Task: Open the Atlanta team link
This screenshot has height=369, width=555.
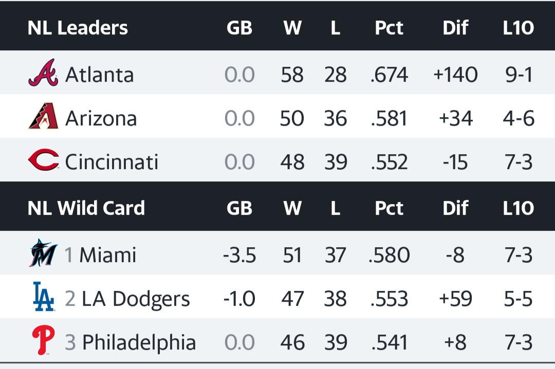Action: (x=99, y=75)
